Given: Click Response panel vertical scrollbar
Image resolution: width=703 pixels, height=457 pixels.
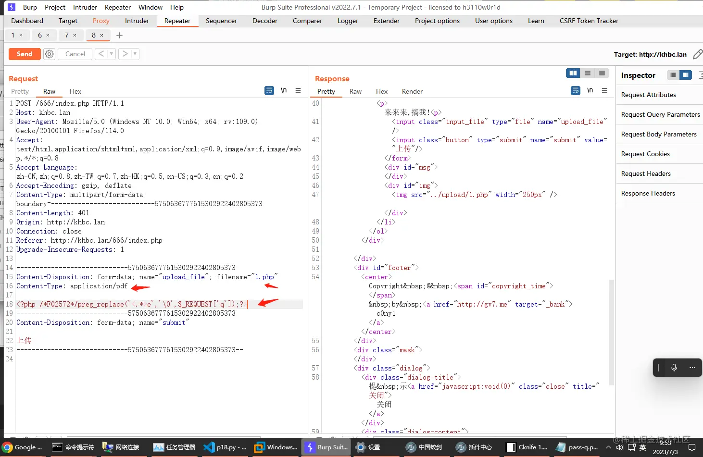Looking at the screenshot, I should click(612, 332).
